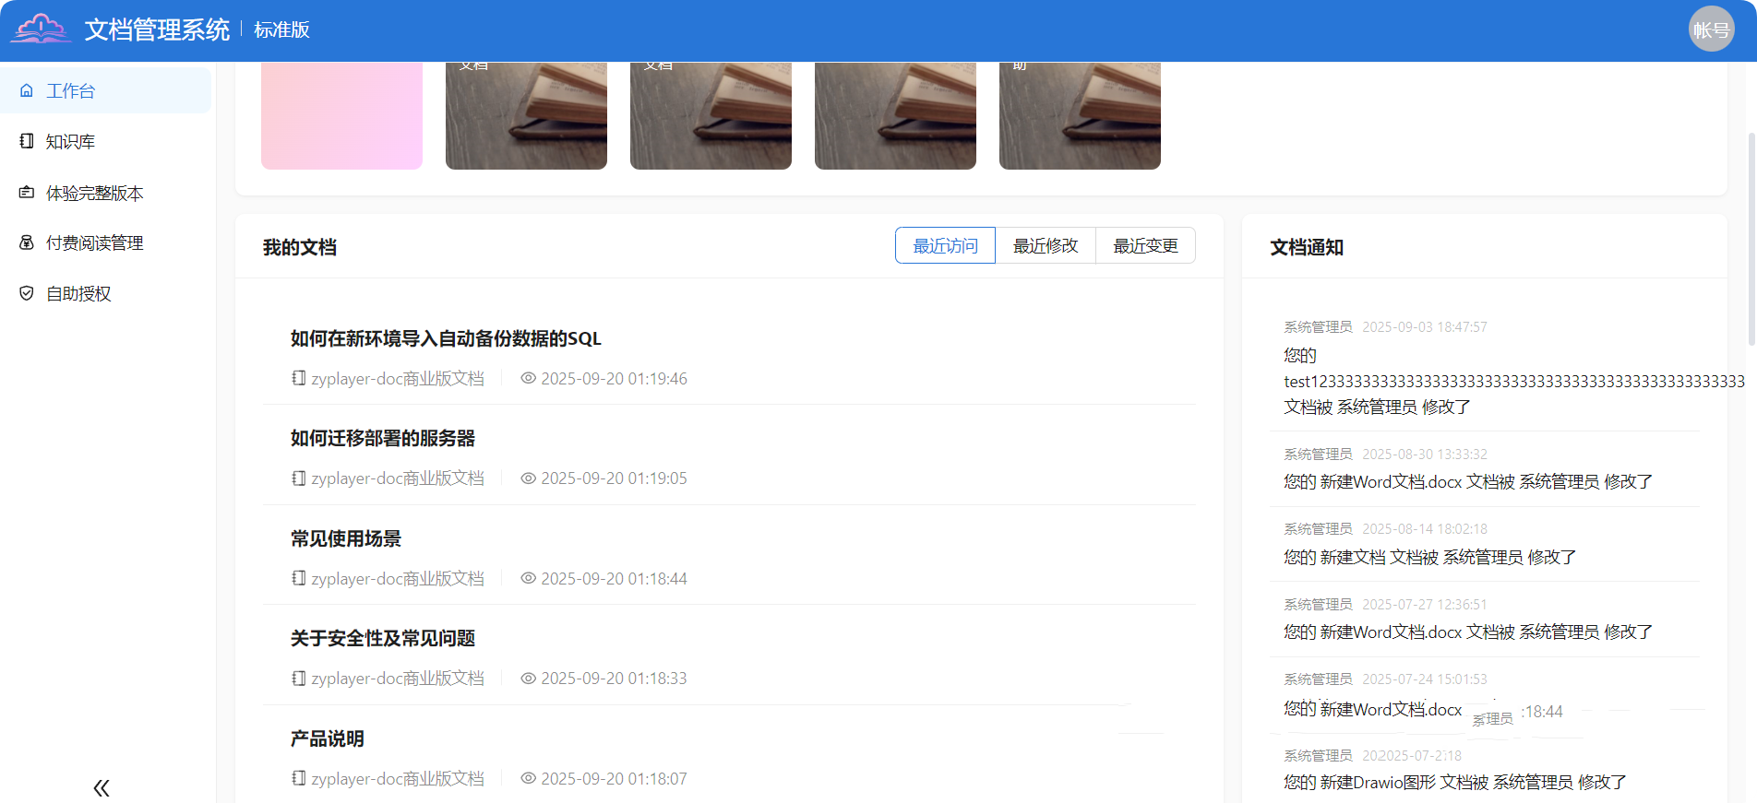This screenshot has width=1757, height=803.
Task: Open the 关于安全性及常见问题 document
Action: pyautogui.click(x=383, y=638)
